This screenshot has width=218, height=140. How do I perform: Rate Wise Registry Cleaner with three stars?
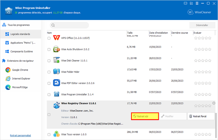pos(203,106)
